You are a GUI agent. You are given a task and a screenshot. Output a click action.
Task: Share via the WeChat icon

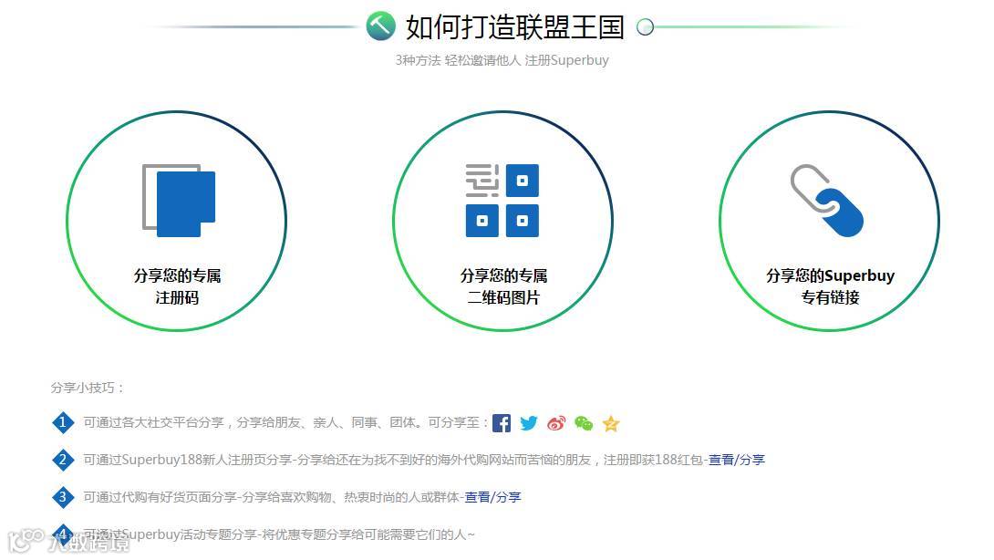[584, 423]
